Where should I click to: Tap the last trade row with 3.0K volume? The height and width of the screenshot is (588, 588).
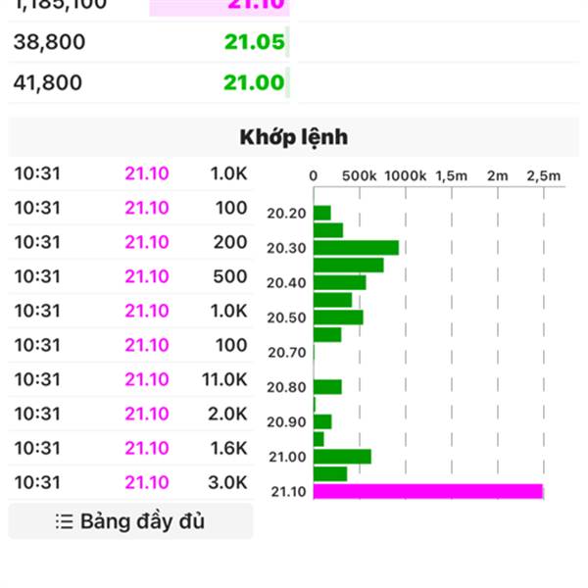(130, 482)
